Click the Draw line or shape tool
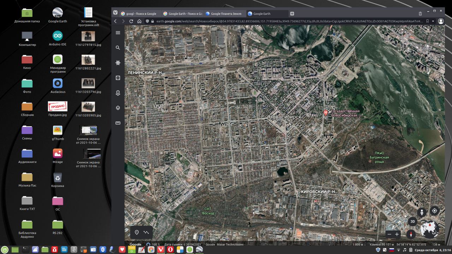Screen dimensions: 452x254 tap(147, 232)
